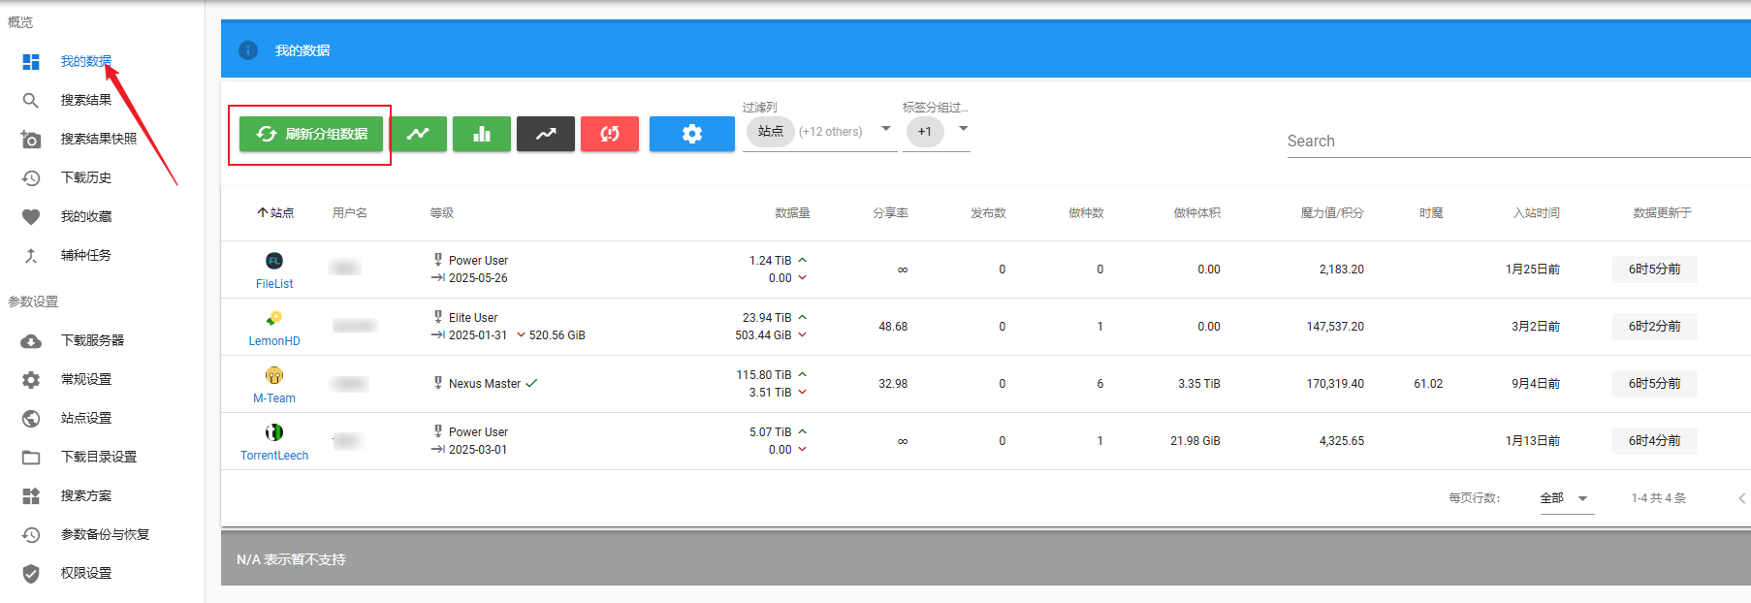Screen dimensions: 1751x603
Task: Click the Search input field
Action: 1512,142
